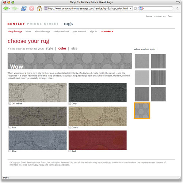
Task: Choose the orange-highlighted circle style thumbnail
Action: [x=142, y=111]
